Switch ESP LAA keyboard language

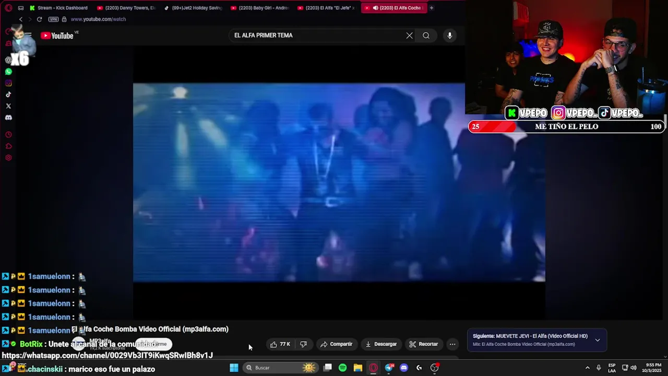click(x=612, y=368)
